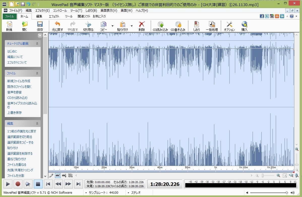302x197 pixels.
Task: Click the 保存 (Save) toolbar icon
Action: coord(40,26)
